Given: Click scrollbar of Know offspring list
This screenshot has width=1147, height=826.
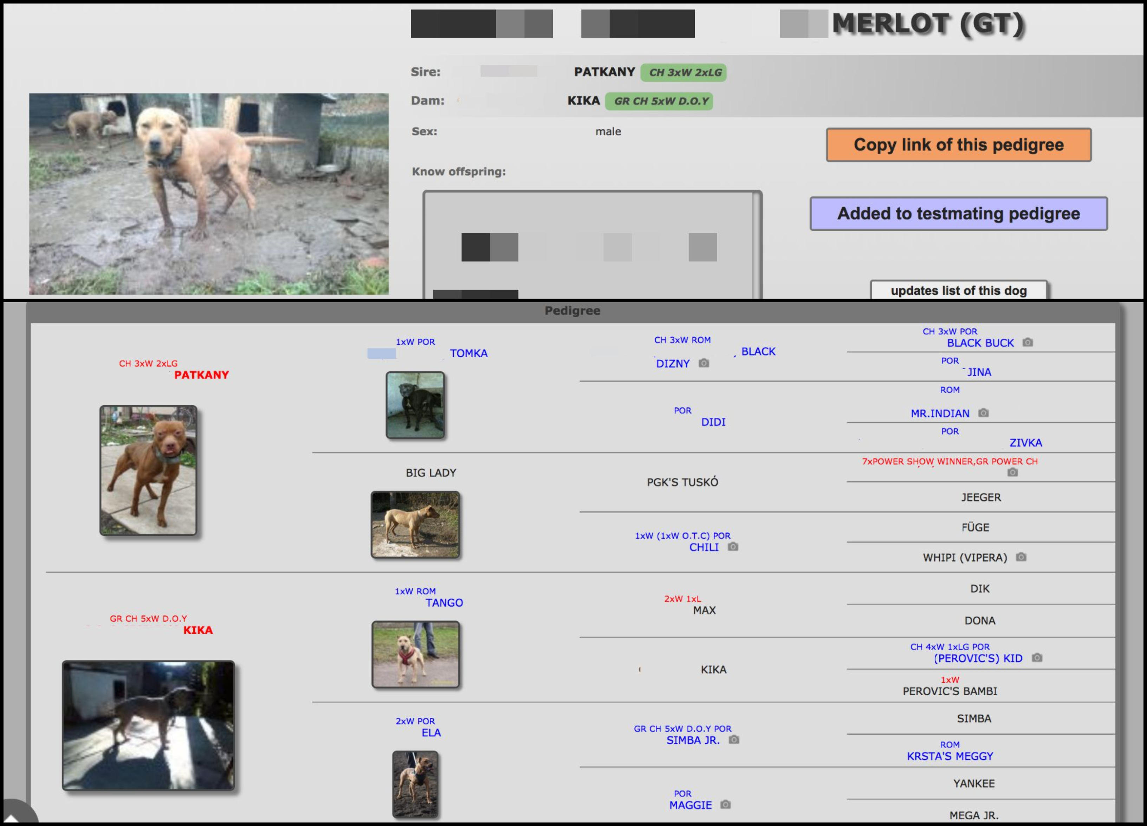Looking at the screenshot, I should (757, 245).
